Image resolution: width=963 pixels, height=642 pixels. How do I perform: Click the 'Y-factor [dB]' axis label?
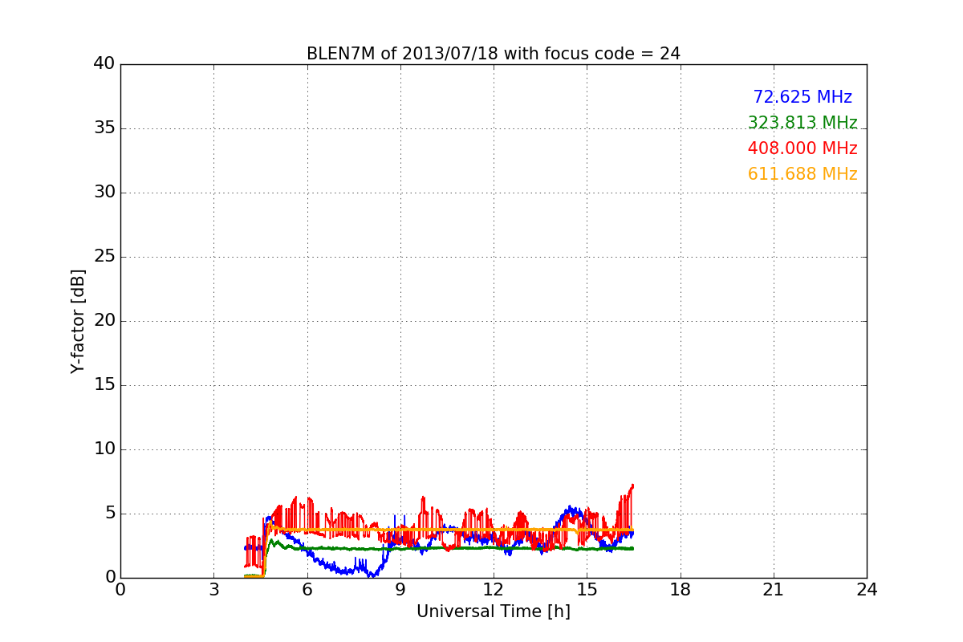[x=77, y=321]
